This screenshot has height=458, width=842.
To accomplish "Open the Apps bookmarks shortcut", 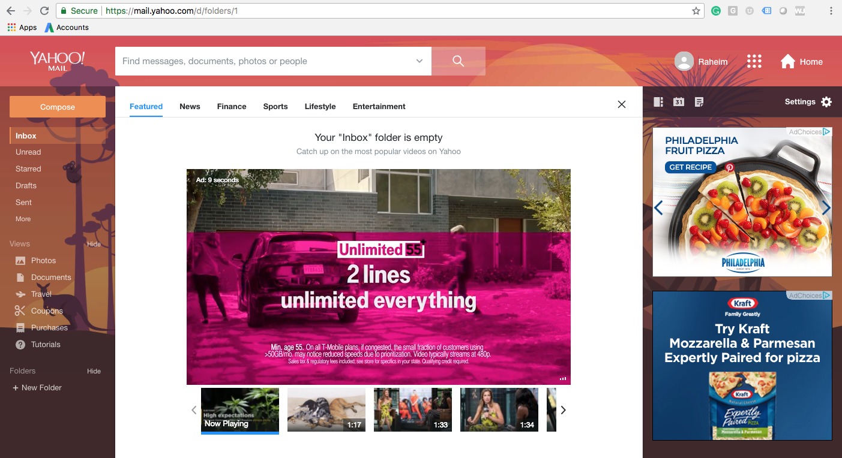I will point(22,28).
